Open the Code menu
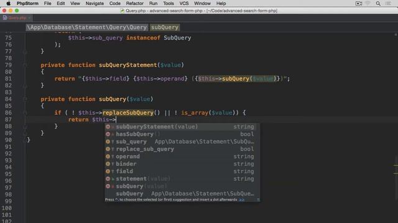 pyautogui.click(x=114, y=3)
